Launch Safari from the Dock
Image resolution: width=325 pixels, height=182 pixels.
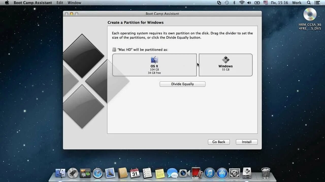98,173
